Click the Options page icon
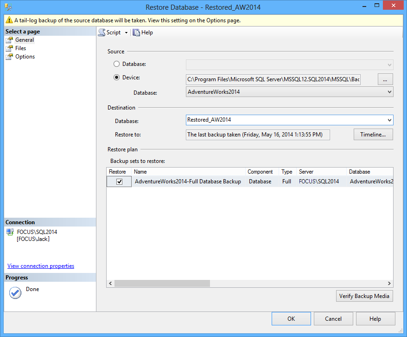Viewport: 407px width, 337px height. click(x=9, y=57)
